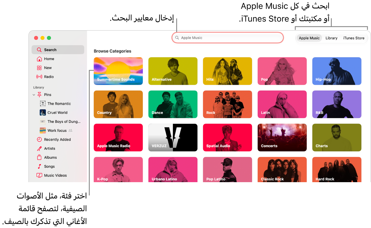The image size is (371, 228).
Task: Open the Pop Latino category tile
Action: (x=227, y=170)
